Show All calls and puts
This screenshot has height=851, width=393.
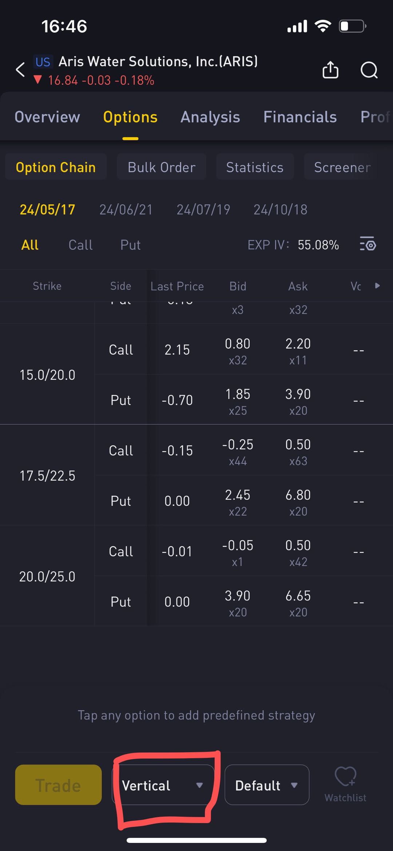click(30, 245)
